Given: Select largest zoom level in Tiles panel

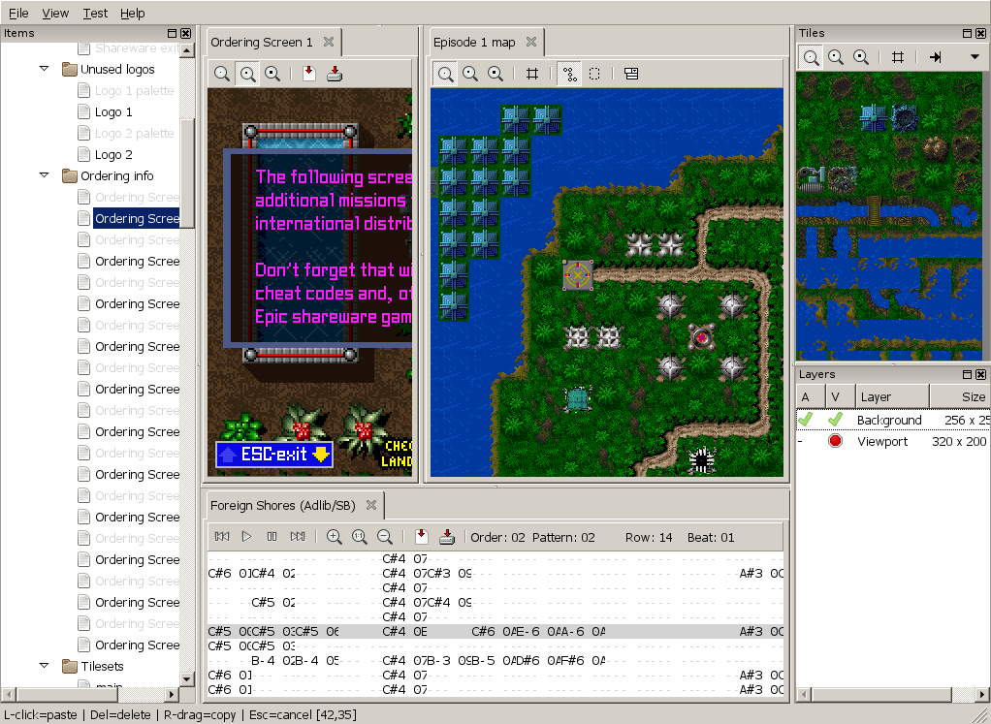Looking at the screenshot, I should point(861,57).
